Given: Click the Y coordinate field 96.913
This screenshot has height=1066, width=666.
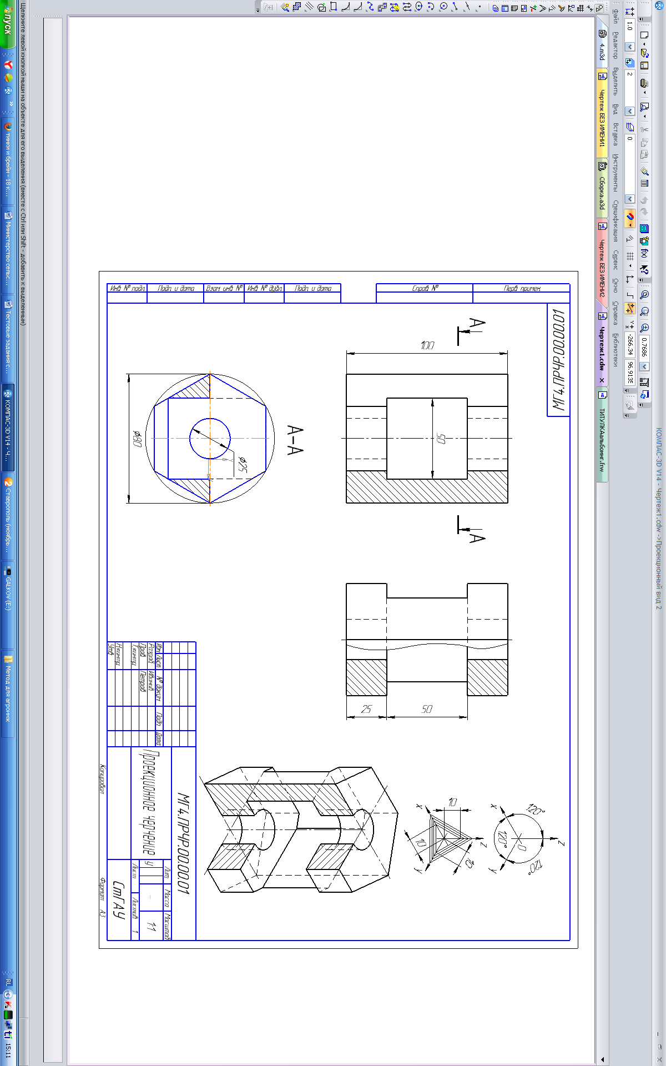Looking at the screenshot, I should tap(630, 373).
